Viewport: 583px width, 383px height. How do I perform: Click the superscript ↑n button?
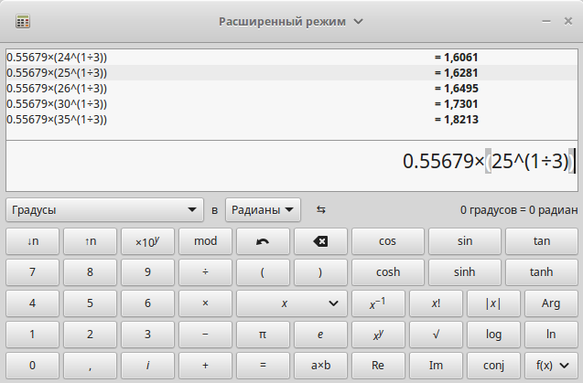[x=90, y=241]
